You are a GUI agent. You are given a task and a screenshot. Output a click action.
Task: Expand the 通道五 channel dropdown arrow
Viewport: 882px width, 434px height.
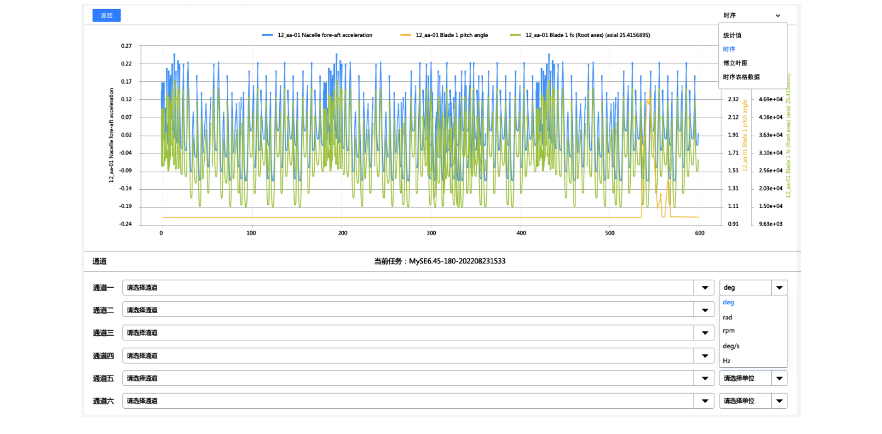704,378
